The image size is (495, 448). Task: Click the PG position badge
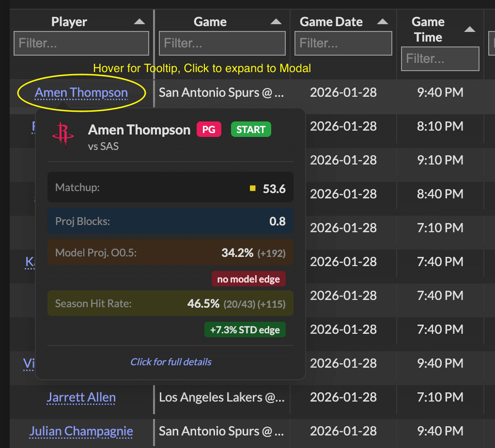click(209, 130)
